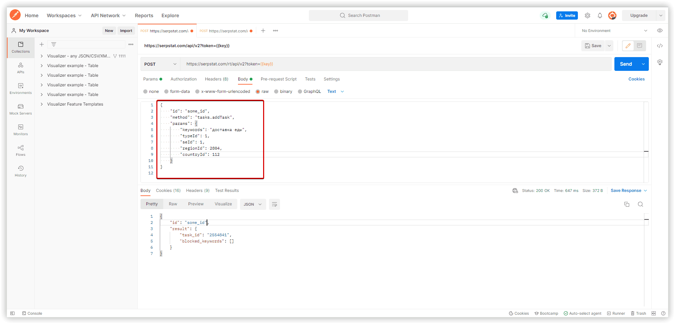Toggle the response line-wrap icon
Screen dimensions: 675x324
click(274, 204)
